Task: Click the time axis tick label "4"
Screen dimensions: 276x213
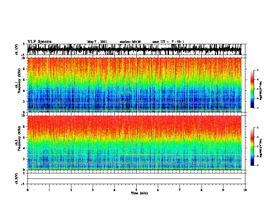Action: [x=115, y=190]
